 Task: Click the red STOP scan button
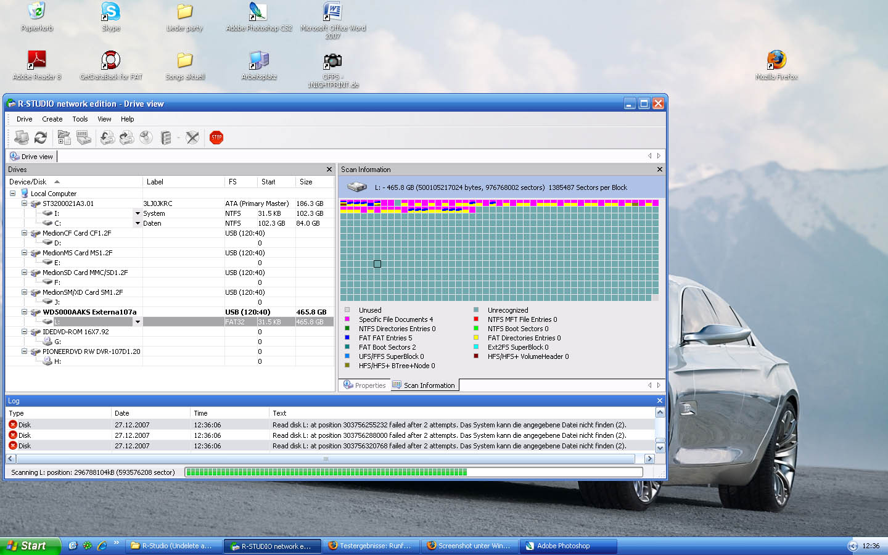click(x=216, y=138)
